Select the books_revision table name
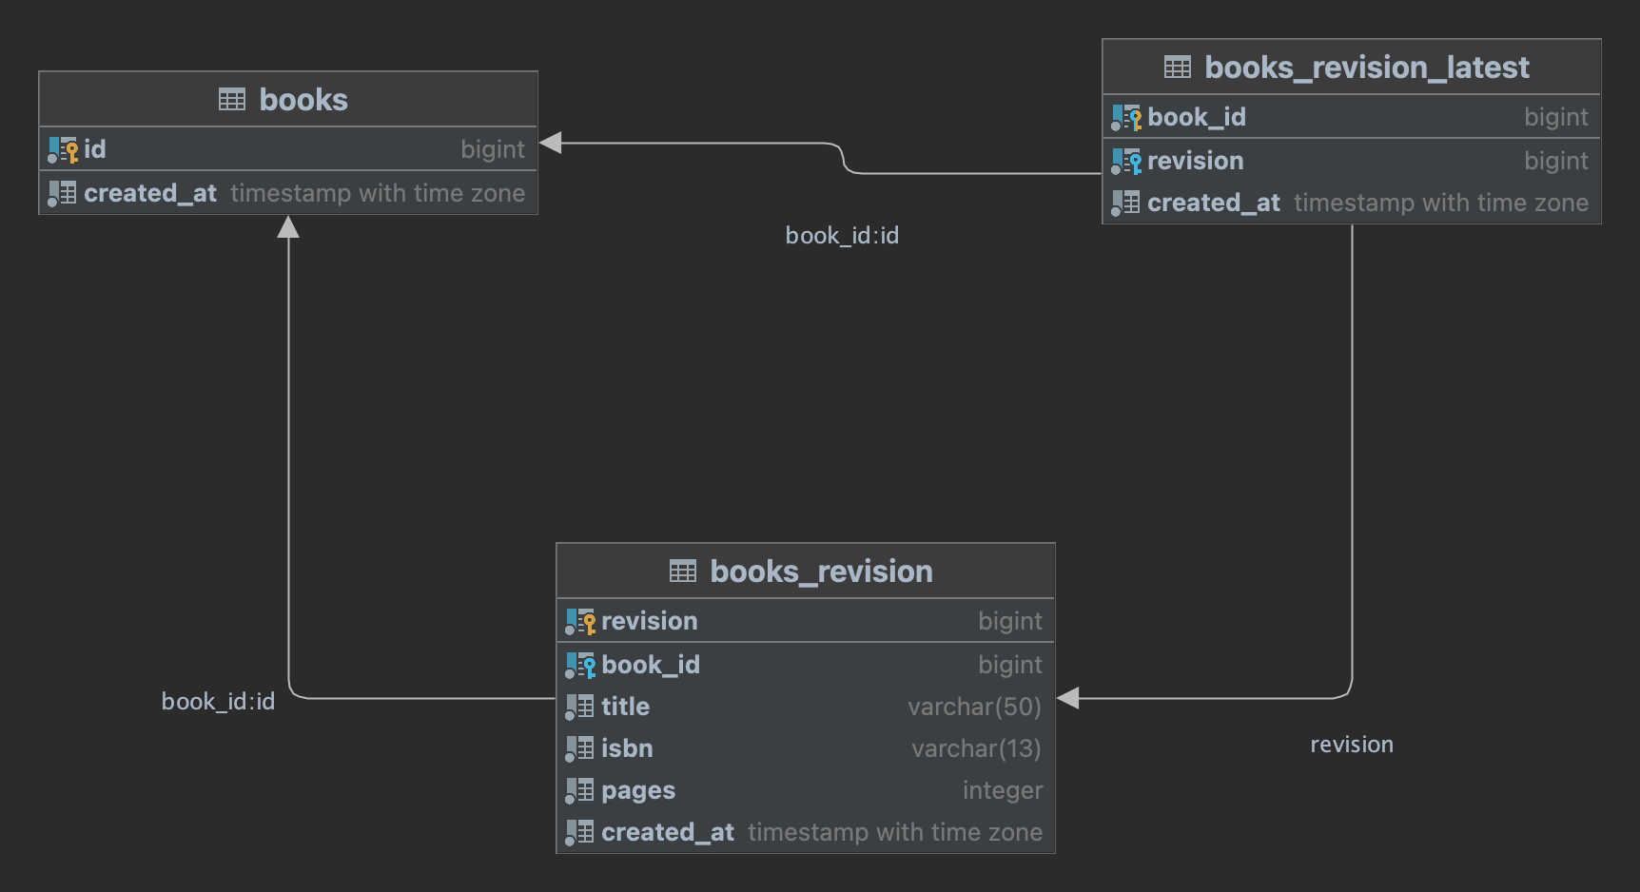This screenshot has height=892, width=1640. pos(821,572)
